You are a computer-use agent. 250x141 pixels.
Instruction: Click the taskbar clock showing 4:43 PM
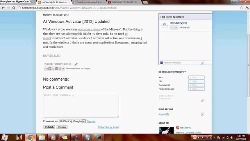coord(241,137)
